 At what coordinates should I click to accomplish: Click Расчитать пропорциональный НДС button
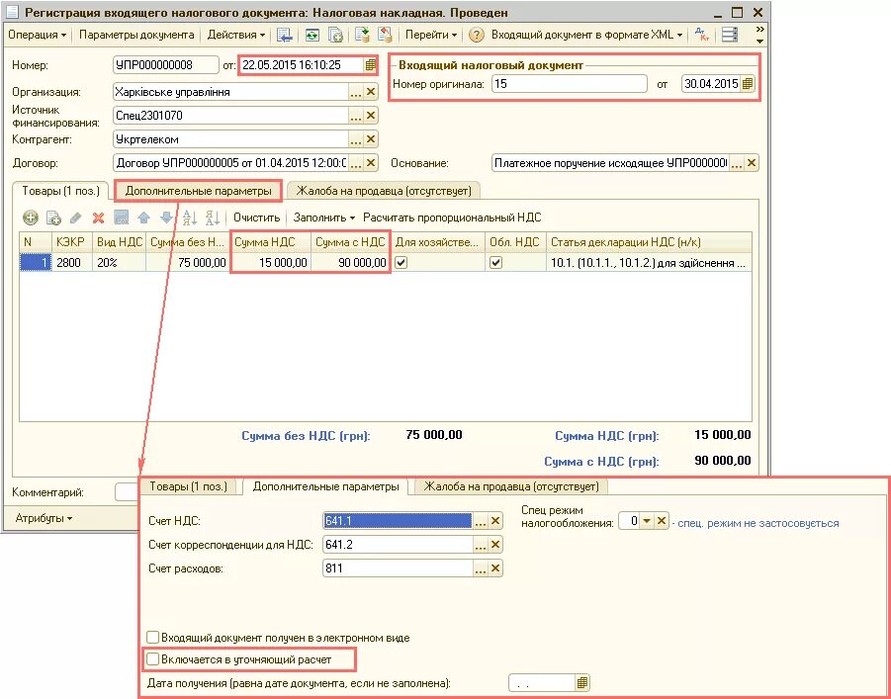click(x=452, y=218)
